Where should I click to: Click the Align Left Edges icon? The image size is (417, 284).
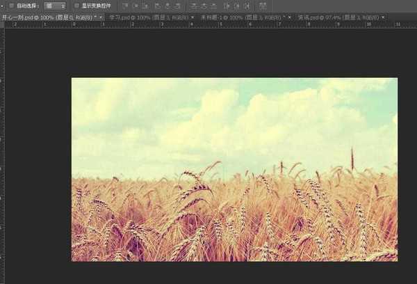(158, 6)
